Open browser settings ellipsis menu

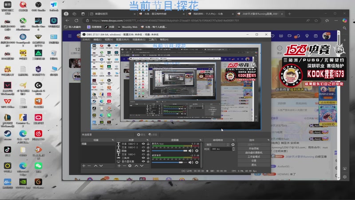(x=336, y=20)
